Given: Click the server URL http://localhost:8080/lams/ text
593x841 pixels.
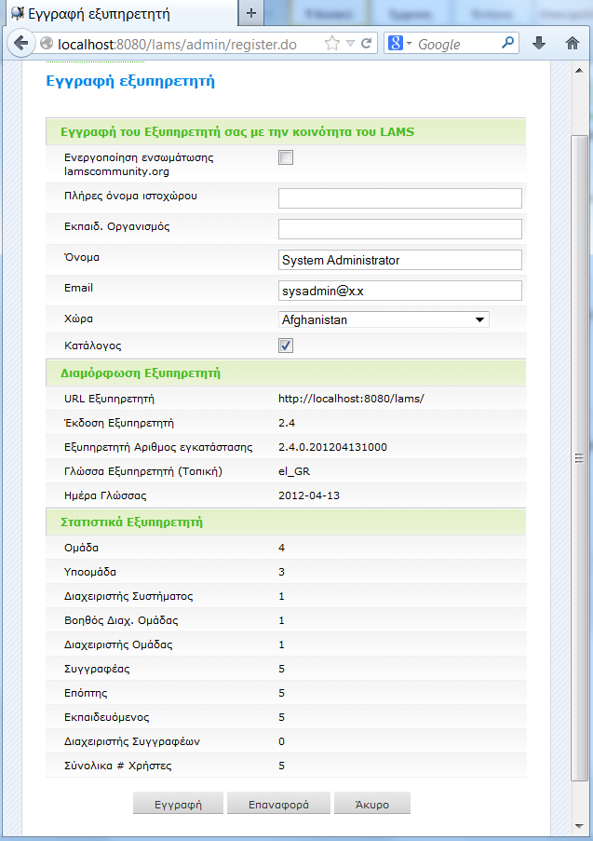Looking at the screenshot, I should click(x=351, y=399).
